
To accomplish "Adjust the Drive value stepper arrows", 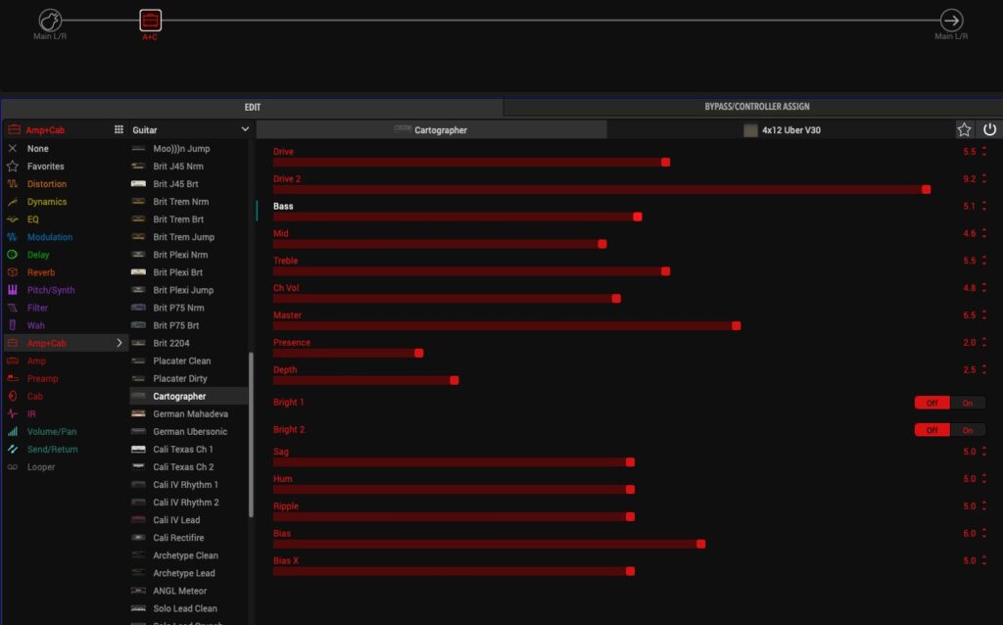I will (983, 152).
